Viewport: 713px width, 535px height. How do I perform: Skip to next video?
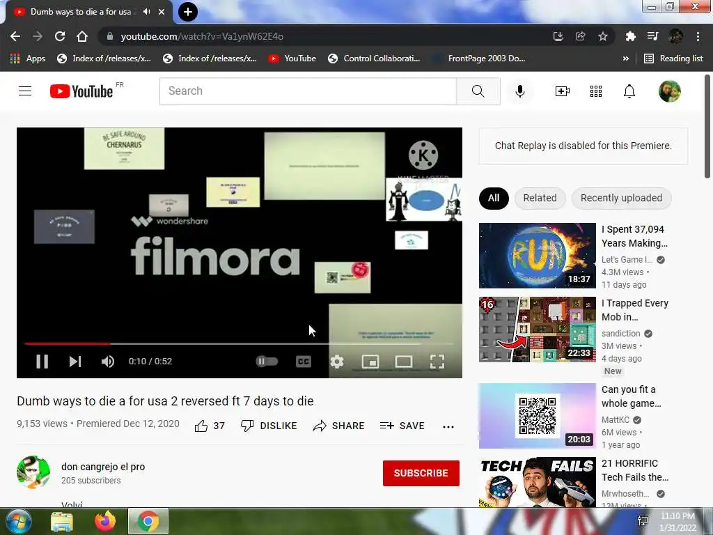[x=75, y=362]
